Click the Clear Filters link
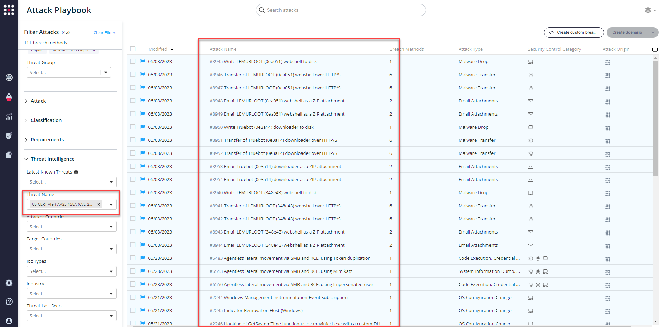The width and height of the screenshot is (662, 327). 105,32
